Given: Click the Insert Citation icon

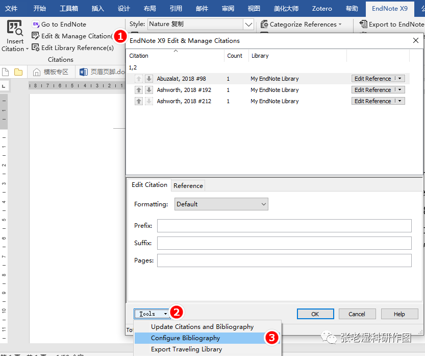Looking at the screenshot, I should [15, 28].
